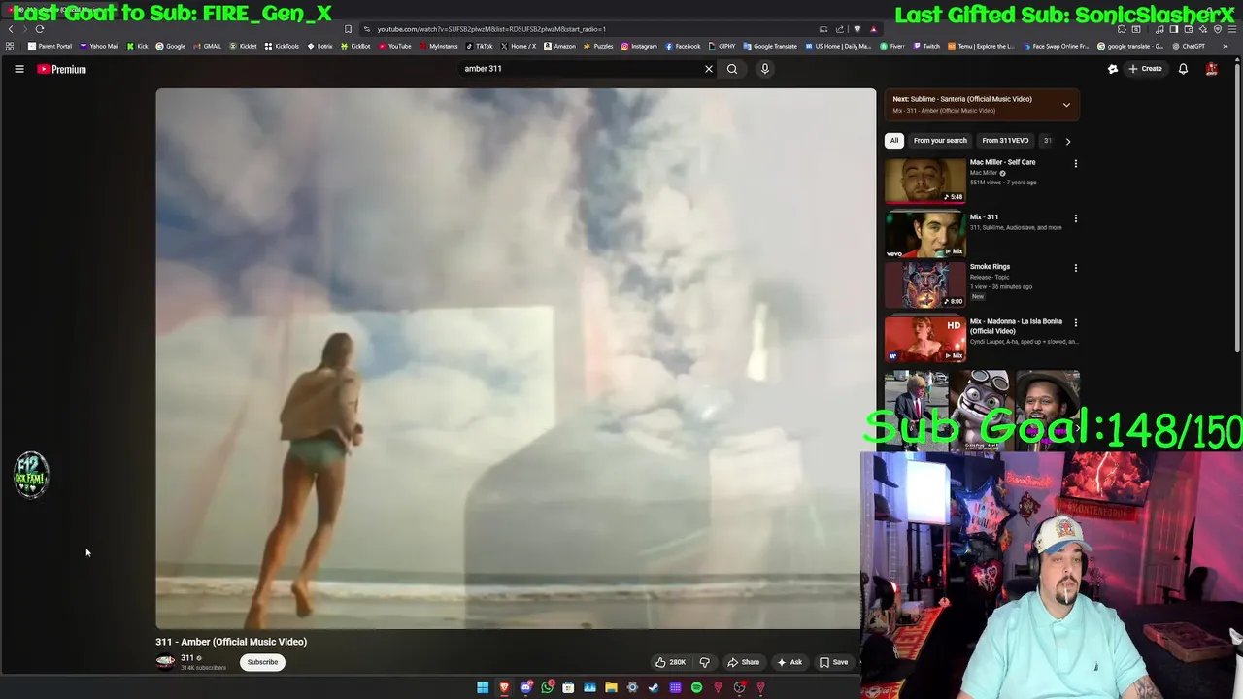Clear the search box with the X
This screenshot has height=699, width=1243.
click(x=708, y=69)
